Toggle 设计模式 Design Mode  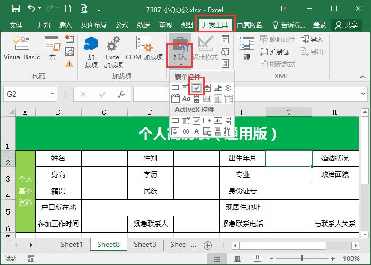(x=205, y=48)
